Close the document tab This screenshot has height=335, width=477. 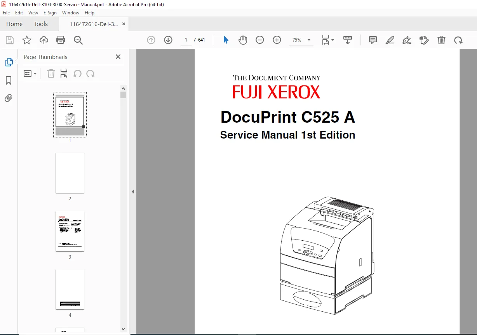point(124,24)
